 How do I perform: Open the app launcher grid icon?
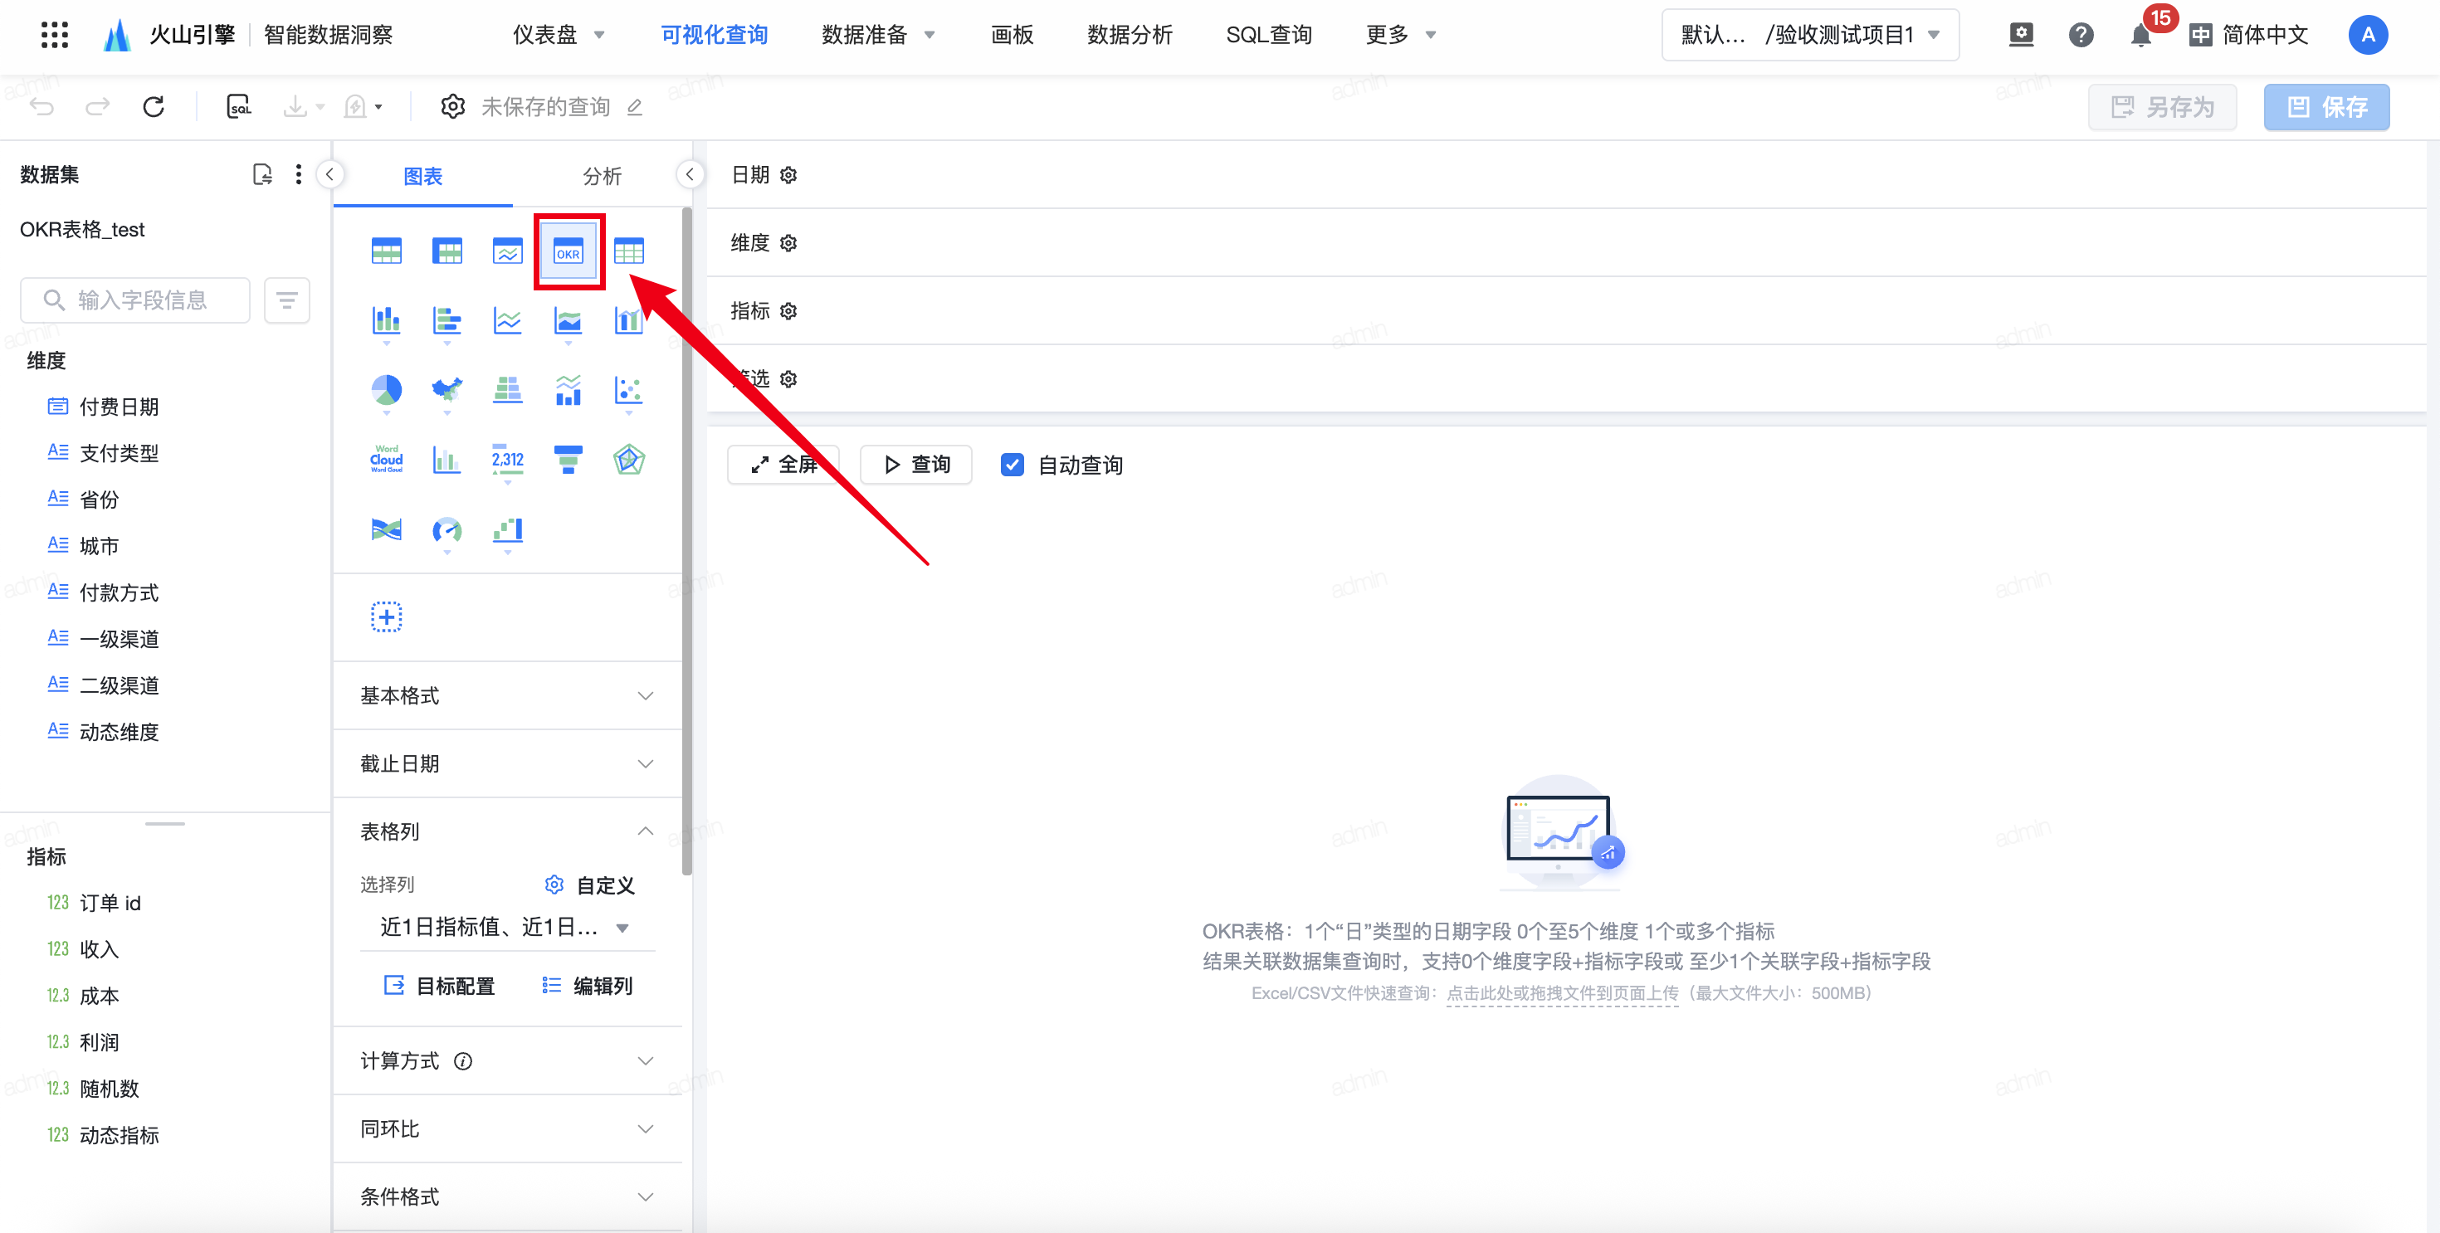tap(55, 35)
